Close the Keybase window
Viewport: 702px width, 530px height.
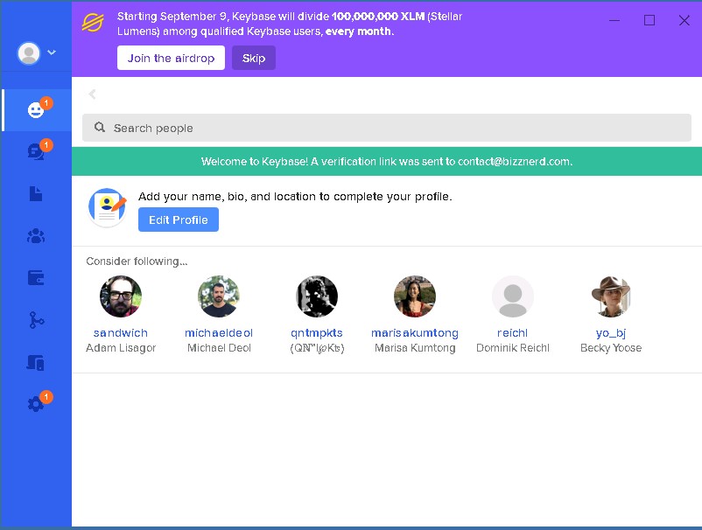coord(684,20)
